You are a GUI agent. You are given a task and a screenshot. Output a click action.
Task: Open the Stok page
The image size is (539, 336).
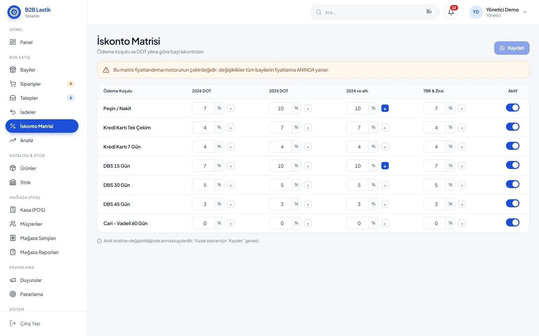(42, 182)
